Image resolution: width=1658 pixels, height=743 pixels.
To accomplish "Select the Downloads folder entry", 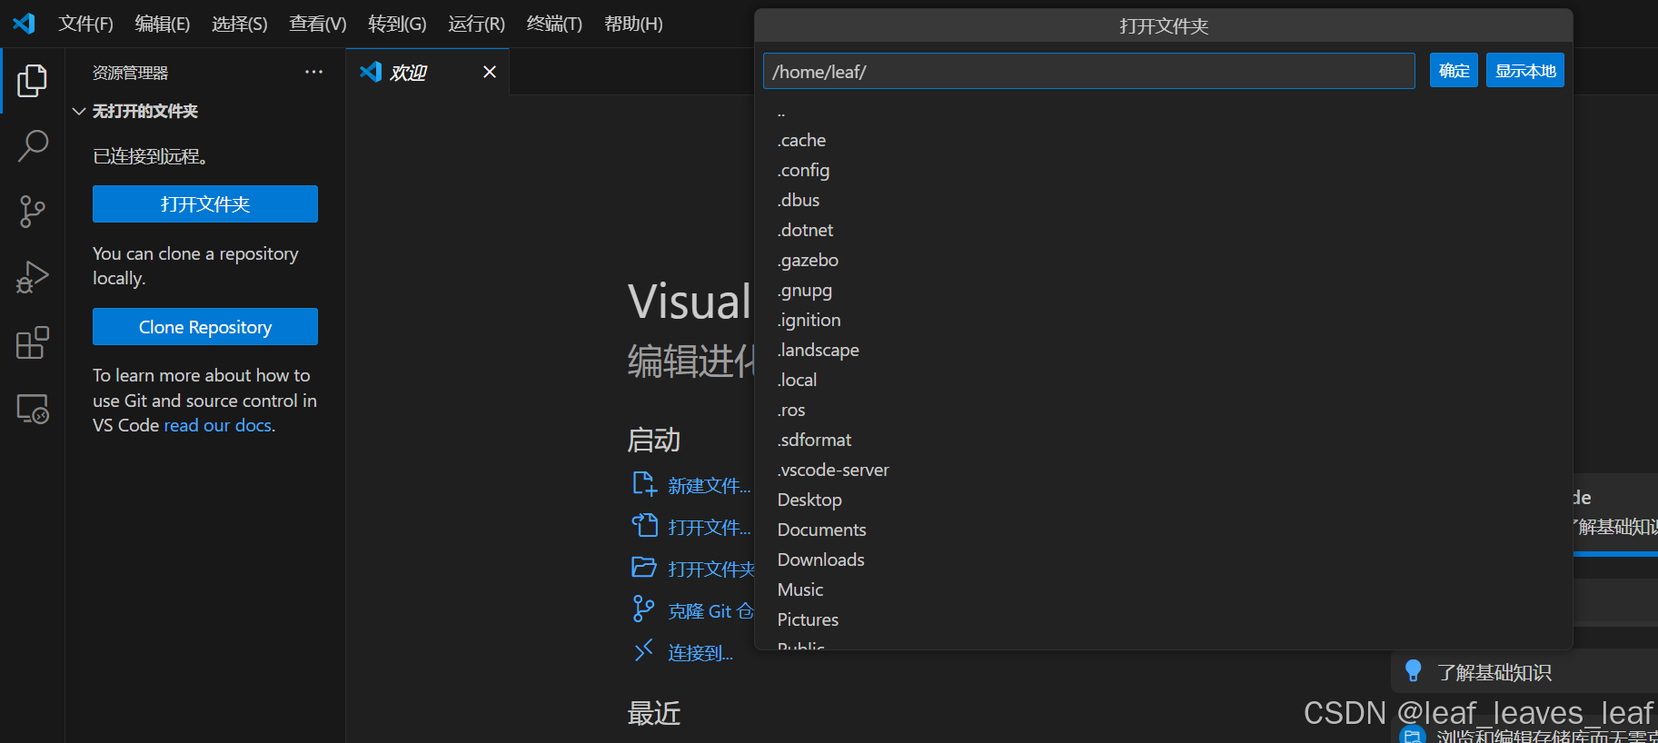I will [x=1164, y=560].
